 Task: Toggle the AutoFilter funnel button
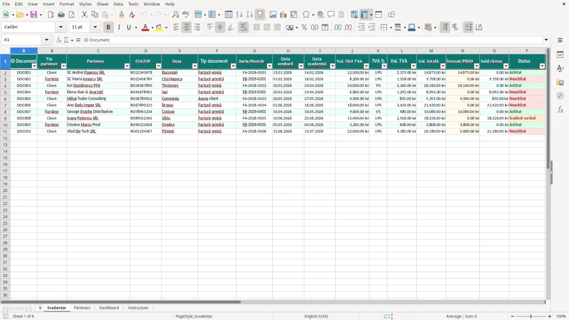(x=260, y=15)
